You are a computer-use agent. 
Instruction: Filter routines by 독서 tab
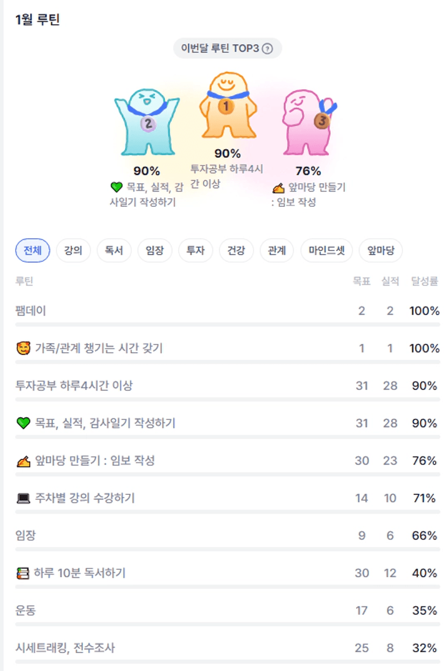pyautogui.click(x=114, y=251)
